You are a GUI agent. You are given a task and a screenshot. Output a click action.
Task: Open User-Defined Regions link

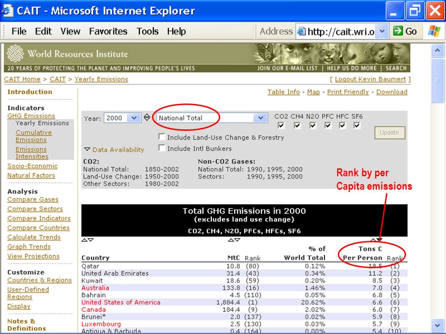(x=28, y=293)
